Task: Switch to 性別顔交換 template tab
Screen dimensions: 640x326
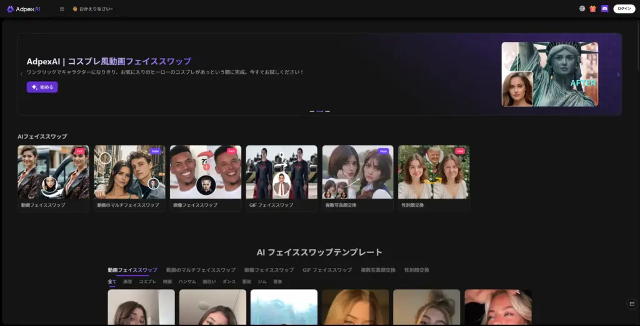Action: (x=417, y=270)
